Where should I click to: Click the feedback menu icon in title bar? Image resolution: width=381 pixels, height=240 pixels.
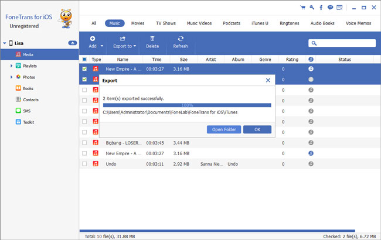click(339, 8)
